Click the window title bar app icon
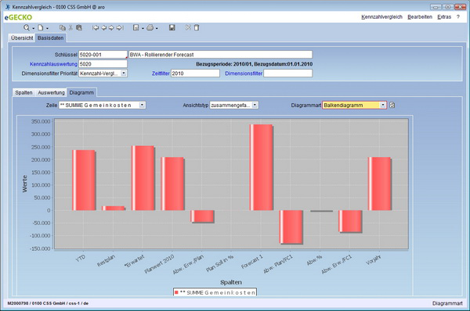 click(x=7, y=6)
